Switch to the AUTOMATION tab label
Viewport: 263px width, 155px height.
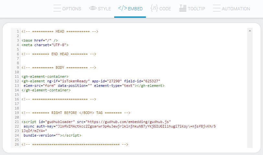point(236,9)
